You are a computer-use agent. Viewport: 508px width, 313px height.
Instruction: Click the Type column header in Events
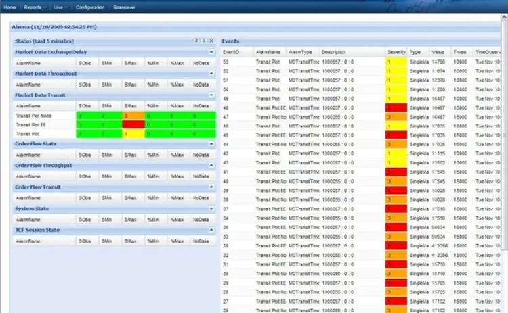point(419,52)
